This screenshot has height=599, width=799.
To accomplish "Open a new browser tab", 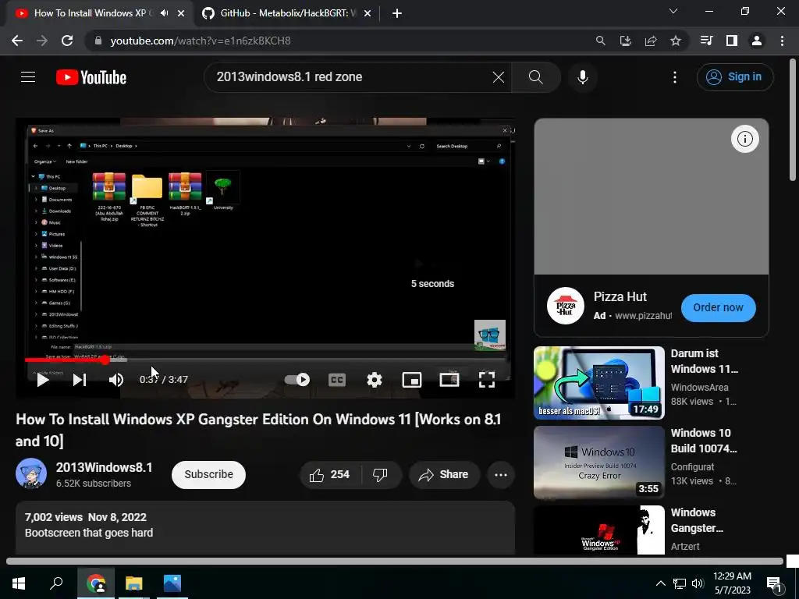I will click(397, 14).
